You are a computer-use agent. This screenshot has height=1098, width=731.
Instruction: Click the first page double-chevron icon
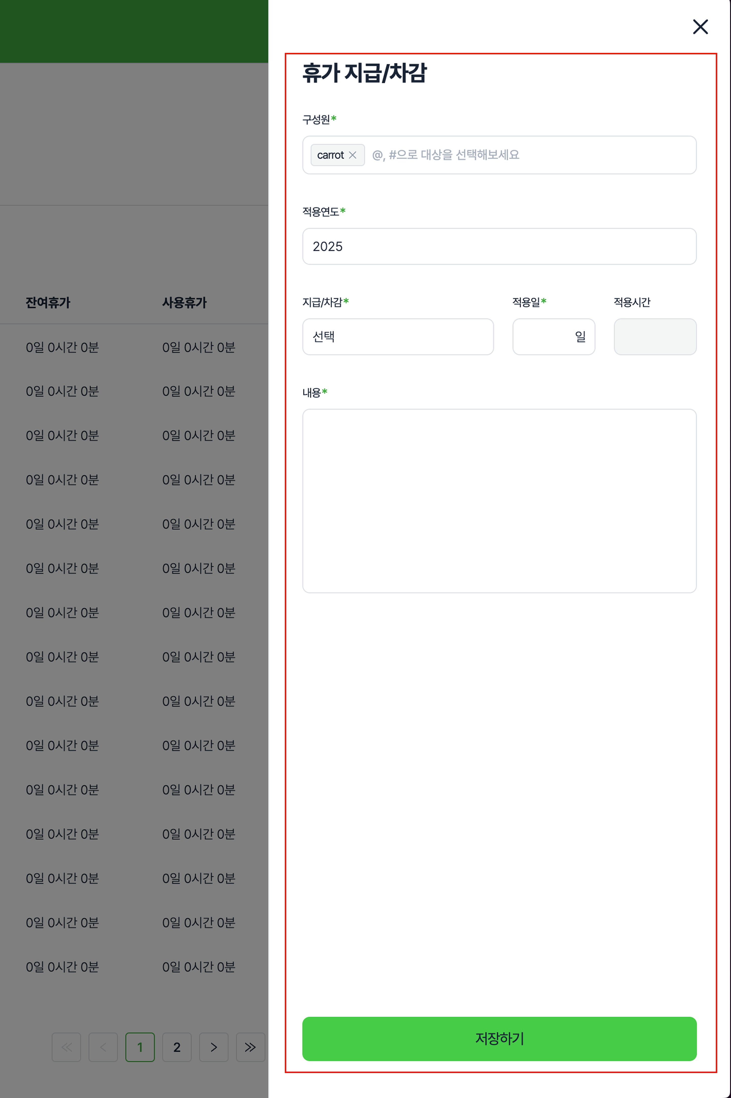pos(66,1047)
